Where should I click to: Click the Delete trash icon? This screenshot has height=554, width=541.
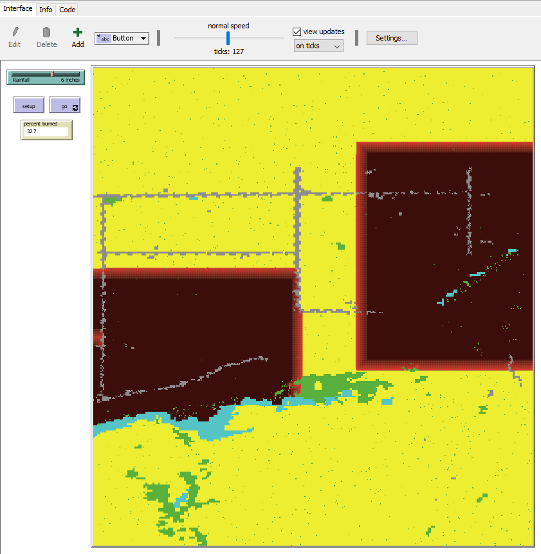pyautogui.click(x=46, y=33)
